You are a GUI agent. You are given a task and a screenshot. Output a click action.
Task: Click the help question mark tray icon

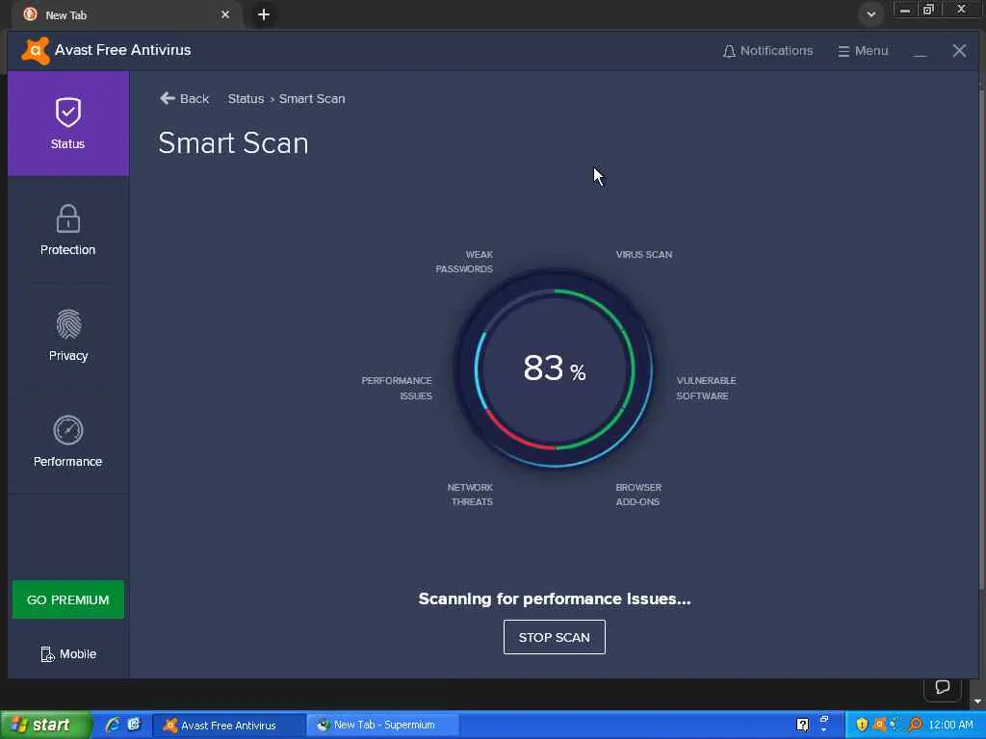(802, 726)
